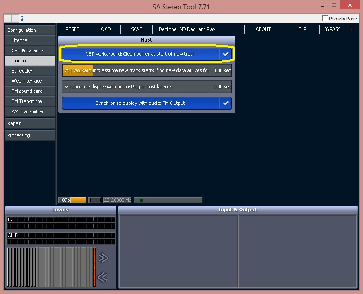Click the 20-20000 Hz frequency range field
This screenshot has height=294, width=363.
pos(117,200)
